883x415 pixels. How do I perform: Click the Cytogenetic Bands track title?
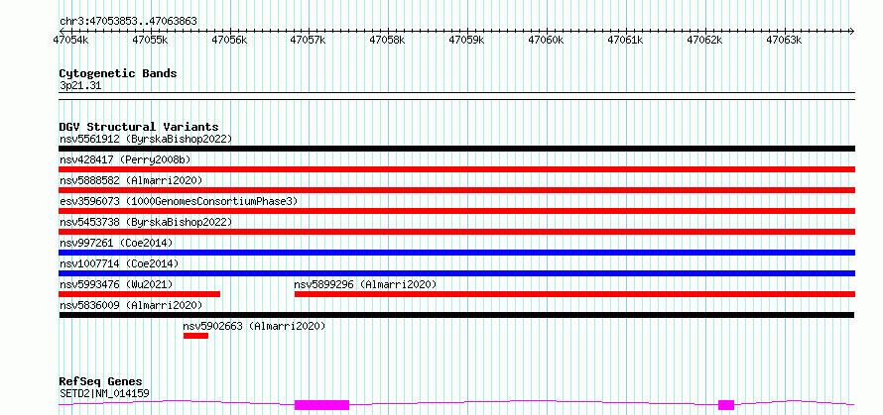coord(118,73)
